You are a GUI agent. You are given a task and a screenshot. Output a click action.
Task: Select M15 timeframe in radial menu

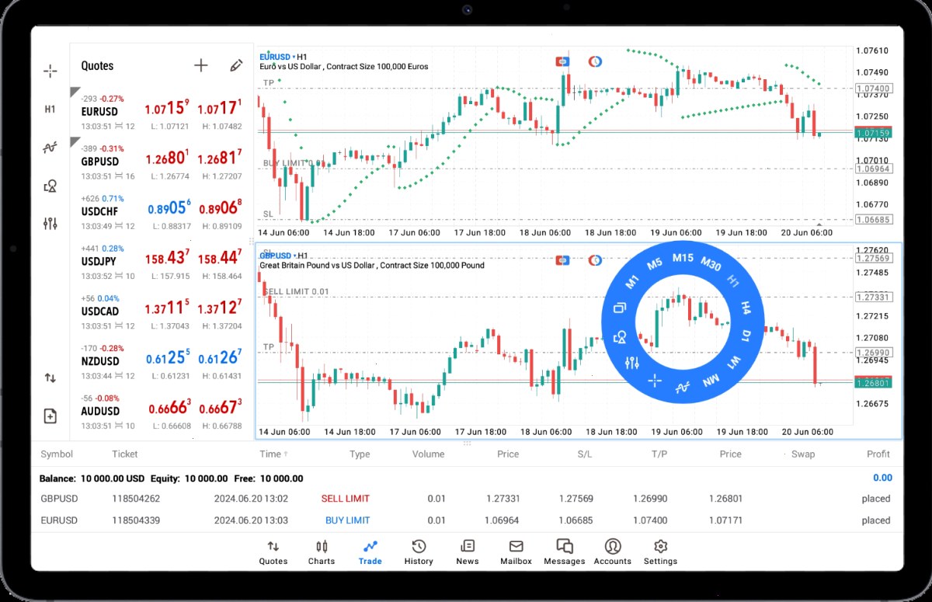tap(683, 257)
